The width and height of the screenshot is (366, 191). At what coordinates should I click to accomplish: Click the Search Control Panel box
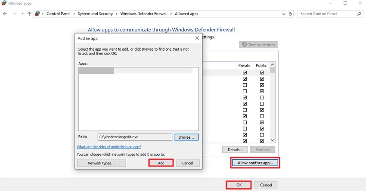(x=330, y=14)
